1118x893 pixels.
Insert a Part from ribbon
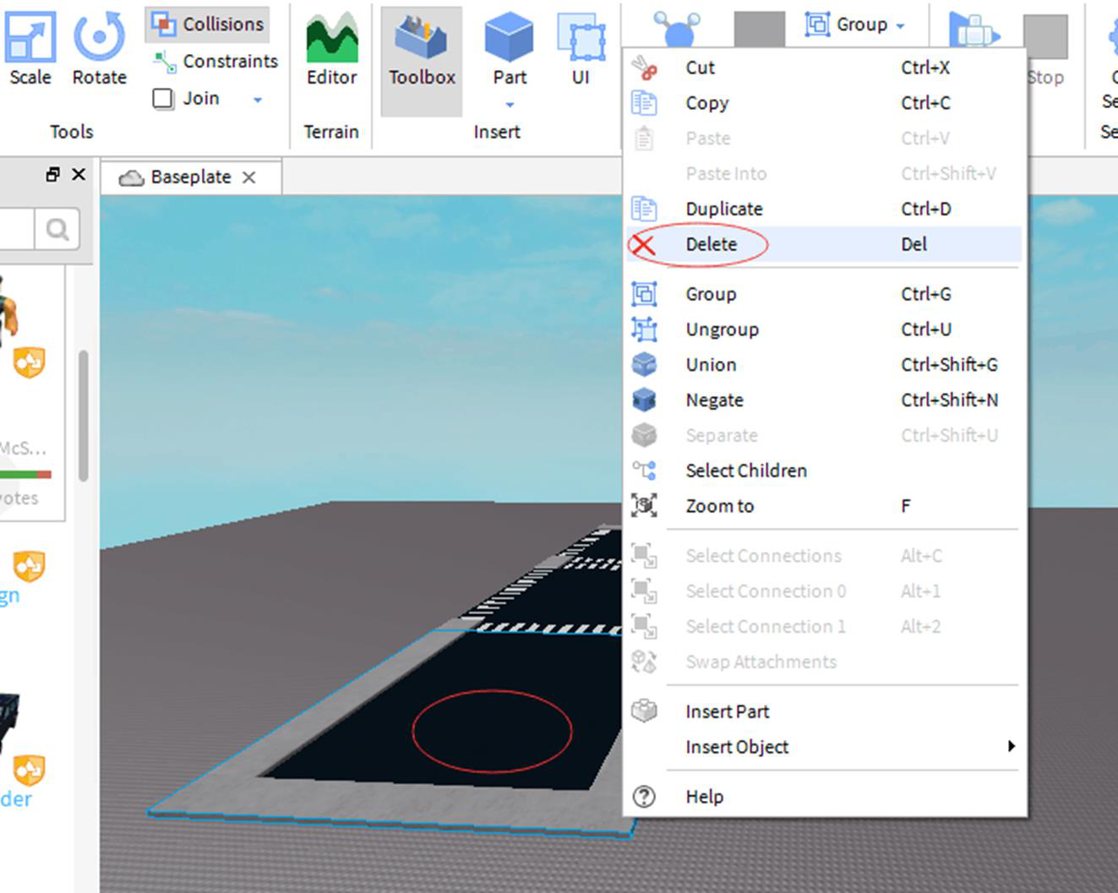pyautogui.click(x=510, y=48)
